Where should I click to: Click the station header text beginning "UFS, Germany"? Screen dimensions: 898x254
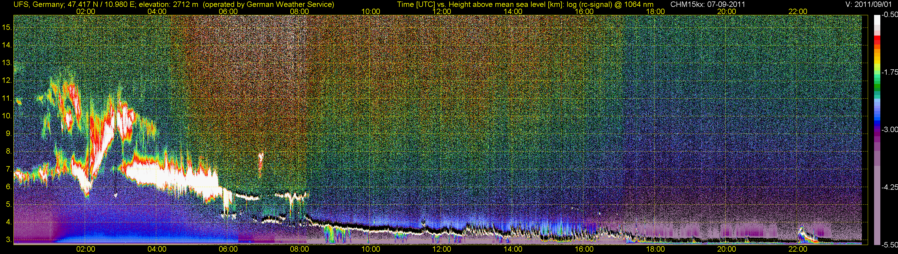(174, 4)
